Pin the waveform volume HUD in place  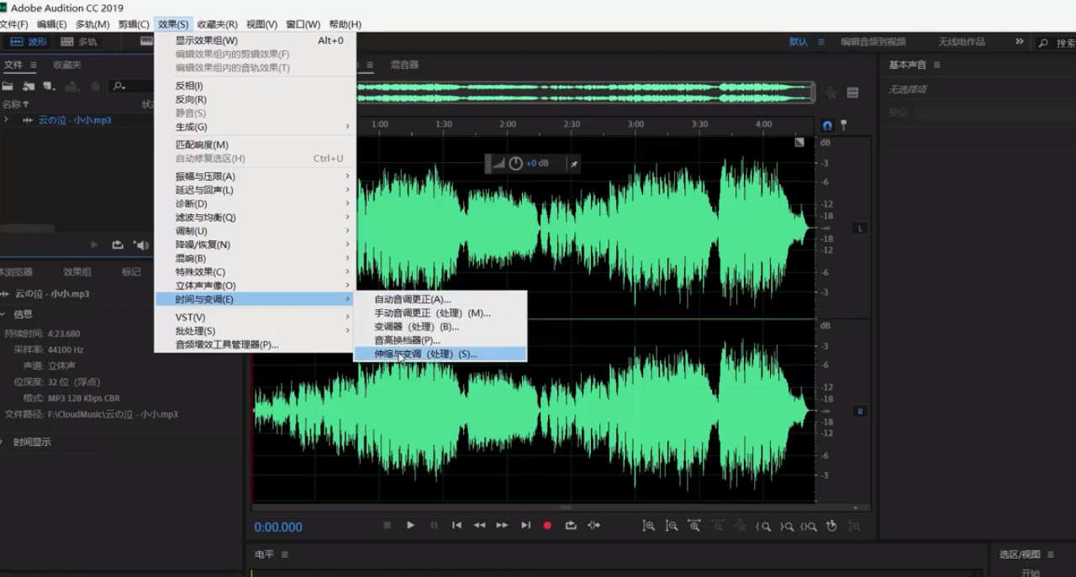[x=574, y=164]
